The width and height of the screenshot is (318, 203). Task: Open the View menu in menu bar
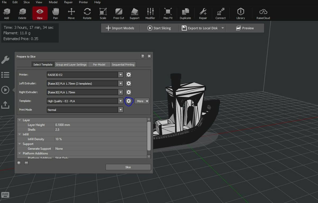pyautogui.click(x=39, y=2)
